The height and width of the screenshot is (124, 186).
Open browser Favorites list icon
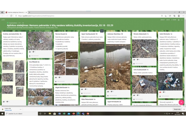point(170,16)
